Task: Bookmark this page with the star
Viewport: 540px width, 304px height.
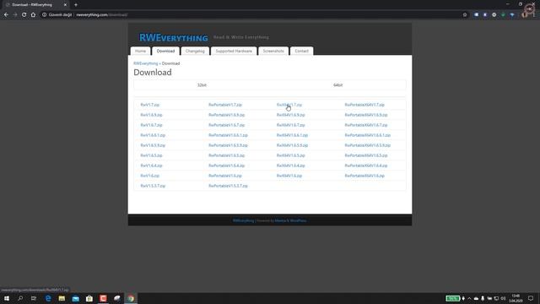Action: (465, 15)
